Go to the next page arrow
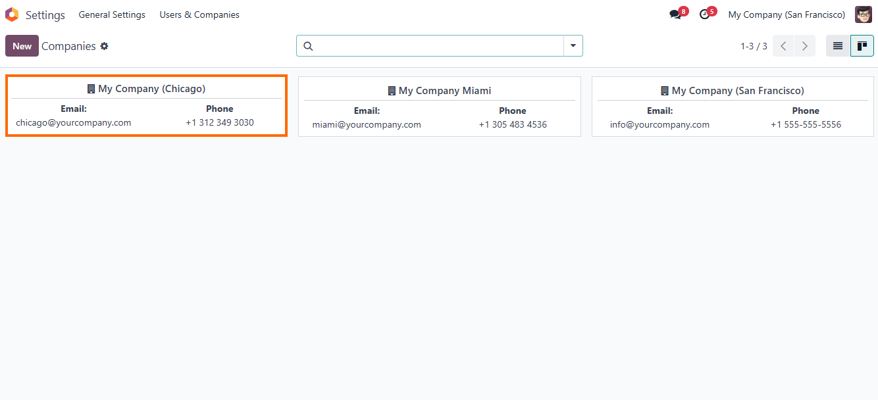 (804, 46)
